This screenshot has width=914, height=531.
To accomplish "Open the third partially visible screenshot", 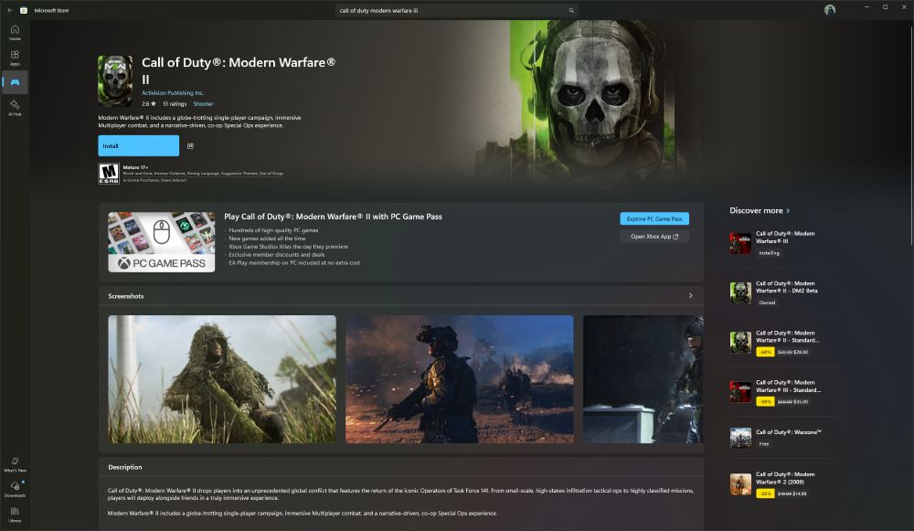I will 643,379.
